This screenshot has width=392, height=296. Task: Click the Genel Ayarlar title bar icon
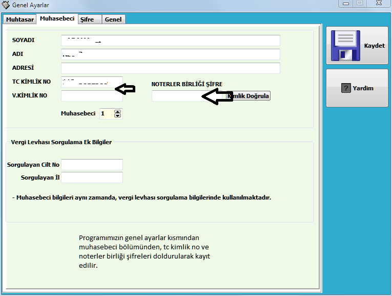click(x=6, y=5)
